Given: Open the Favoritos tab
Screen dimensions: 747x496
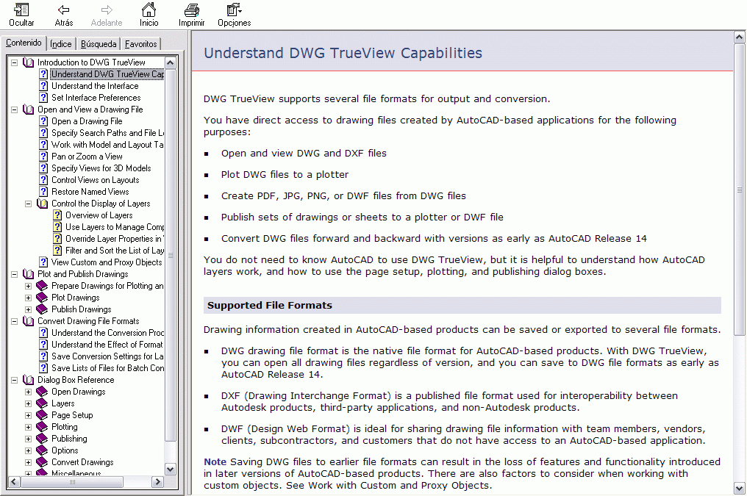Looking at the screenshot, I should click(x=140, y=44).
